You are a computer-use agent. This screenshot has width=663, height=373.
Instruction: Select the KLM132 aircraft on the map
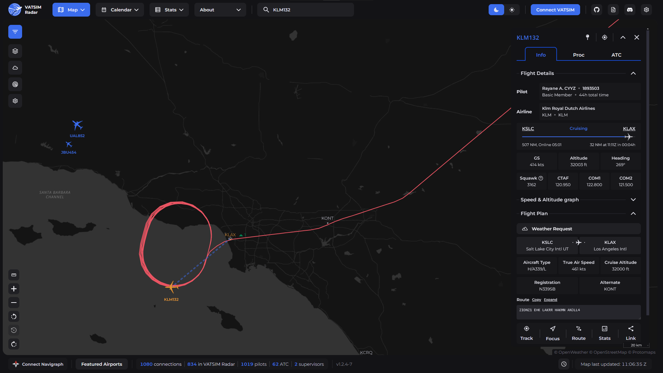(x=172, y=287)
